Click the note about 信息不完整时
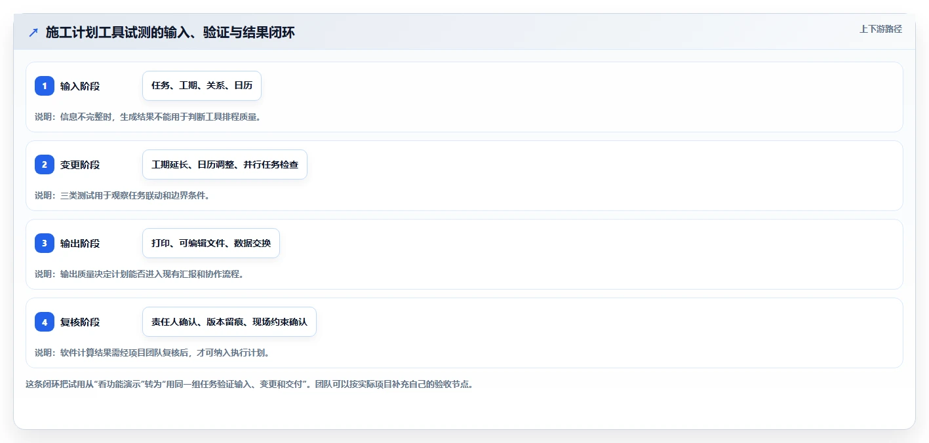The image size is (929, 443). click(x=148, y=117)
